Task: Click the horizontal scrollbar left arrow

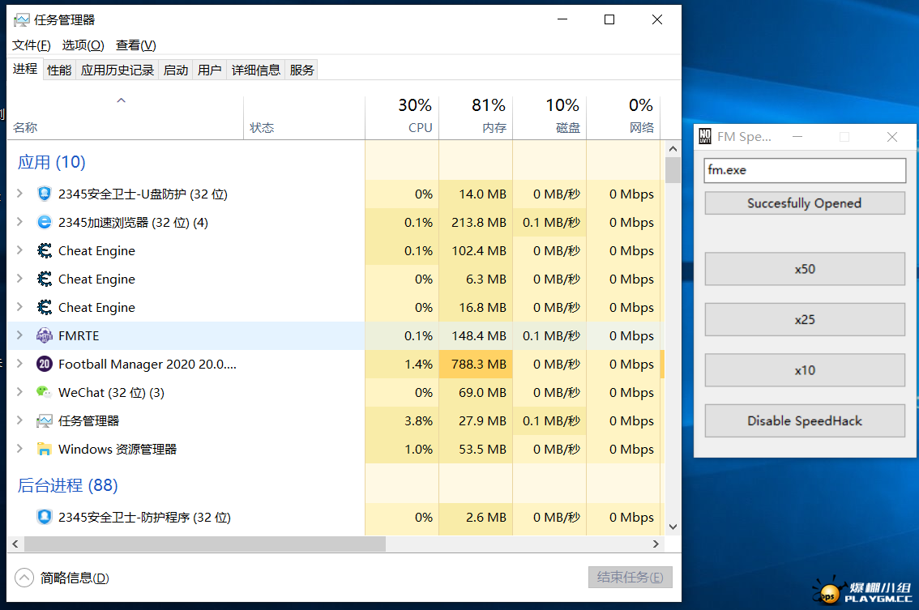Action: pos(15,544)
